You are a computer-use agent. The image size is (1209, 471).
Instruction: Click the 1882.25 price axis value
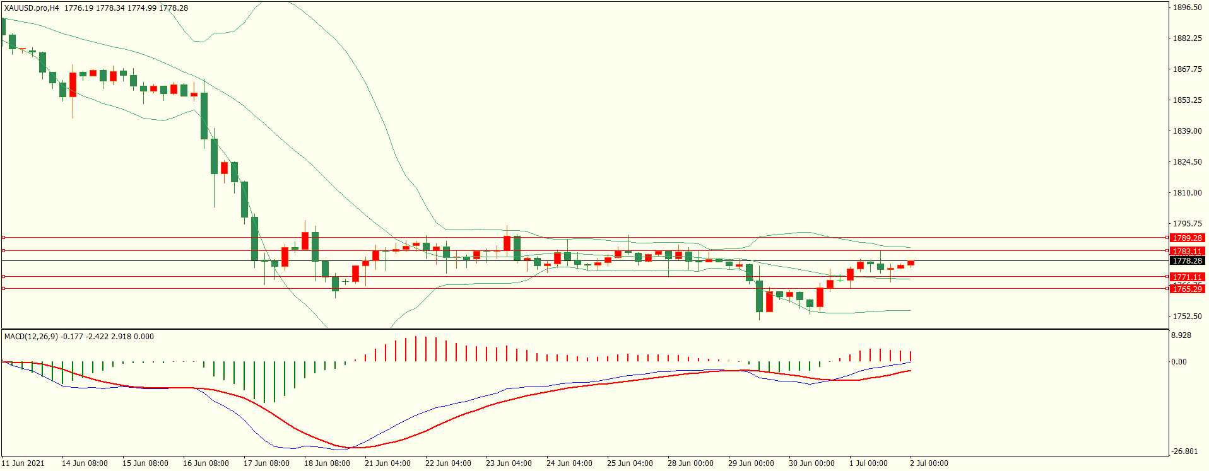pos(1187,38)
